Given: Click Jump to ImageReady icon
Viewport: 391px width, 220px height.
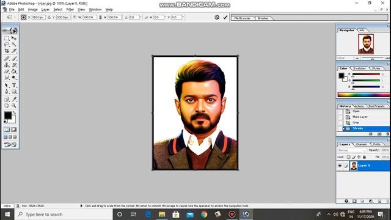Looking at the screenshot, I should (x=10, y=144).
